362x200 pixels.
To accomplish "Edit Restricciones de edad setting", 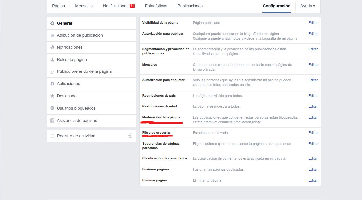I will (x=313, y=106).
